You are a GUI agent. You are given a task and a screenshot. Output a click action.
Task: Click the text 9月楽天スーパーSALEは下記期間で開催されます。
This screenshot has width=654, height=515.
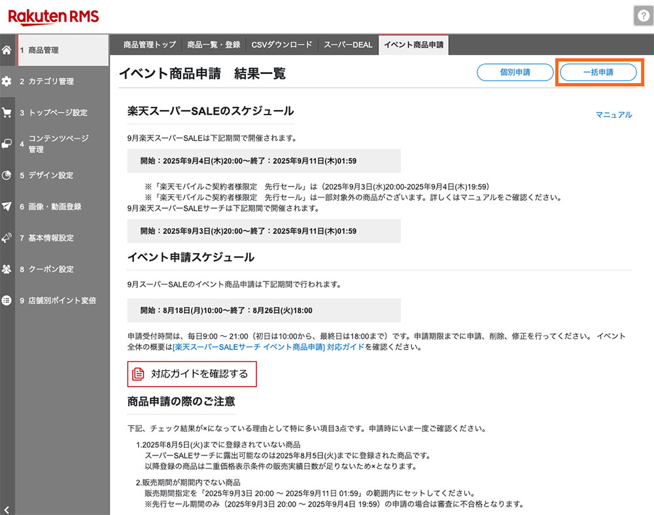(x=212, y=138)
